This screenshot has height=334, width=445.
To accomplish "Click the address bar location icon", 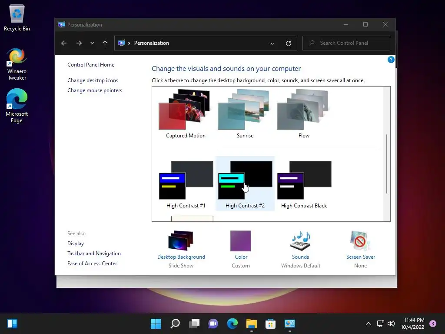I will [x=122, y=43].
